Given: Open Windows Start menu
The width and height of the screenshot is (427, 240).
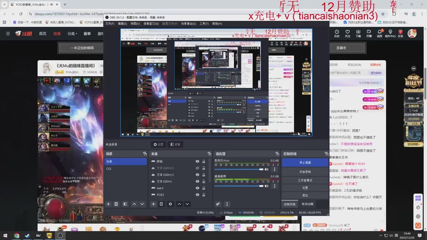Looking at the screenshot, I should point(5,235).
